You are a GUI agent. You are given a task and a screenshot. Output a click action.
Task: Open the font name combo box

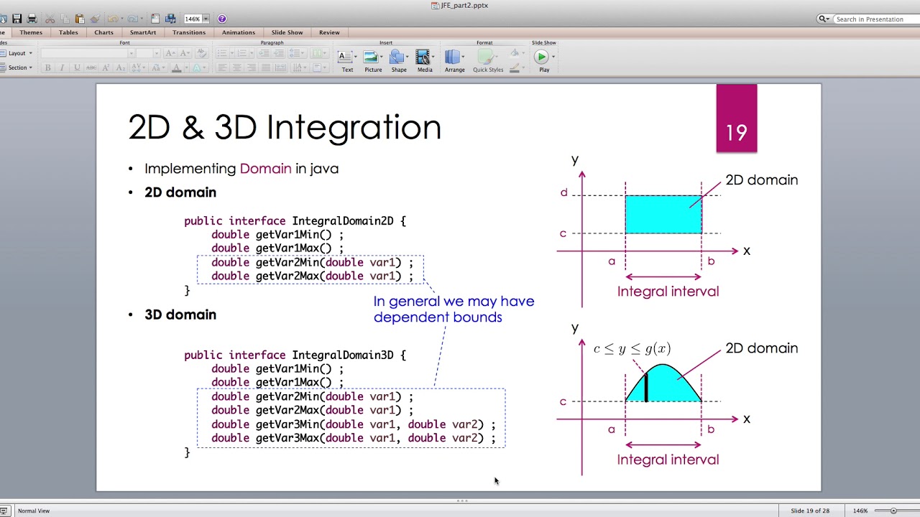point(88,53)
